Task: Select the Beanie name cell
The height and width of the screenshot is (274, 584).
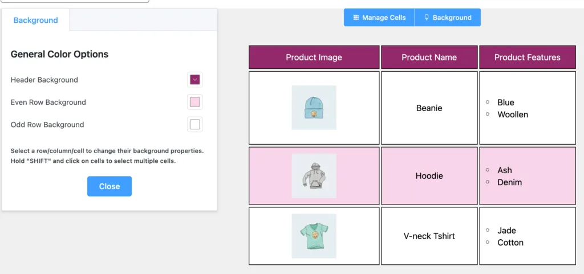Action: click(x=429, y=108)
